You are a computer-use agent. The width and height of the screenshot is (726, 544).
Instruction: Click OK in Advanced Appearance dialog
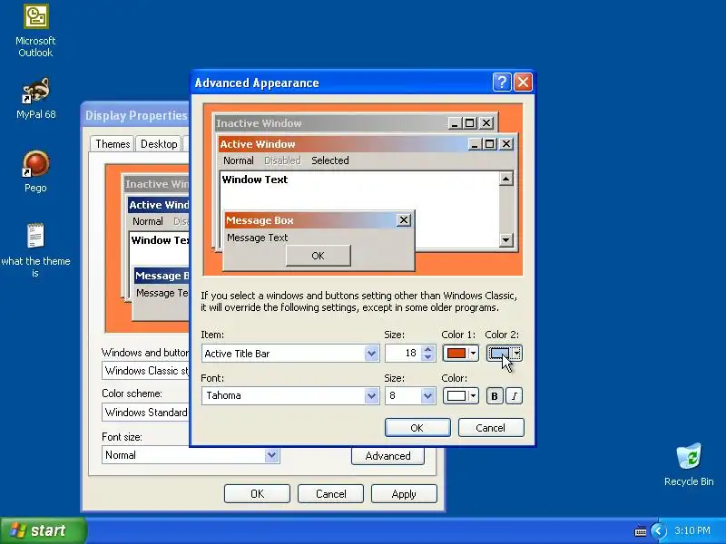417,427
